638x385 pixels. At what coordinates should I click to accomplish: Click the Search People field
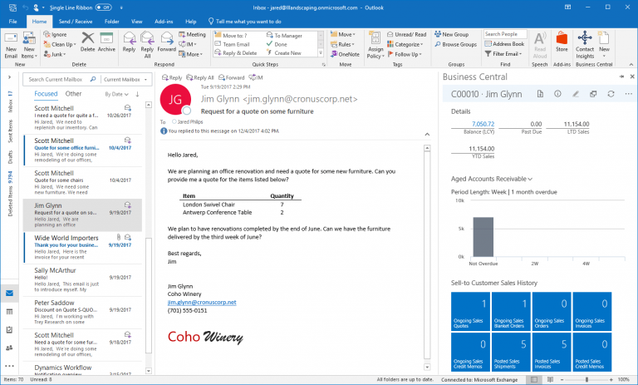point(505,34)
